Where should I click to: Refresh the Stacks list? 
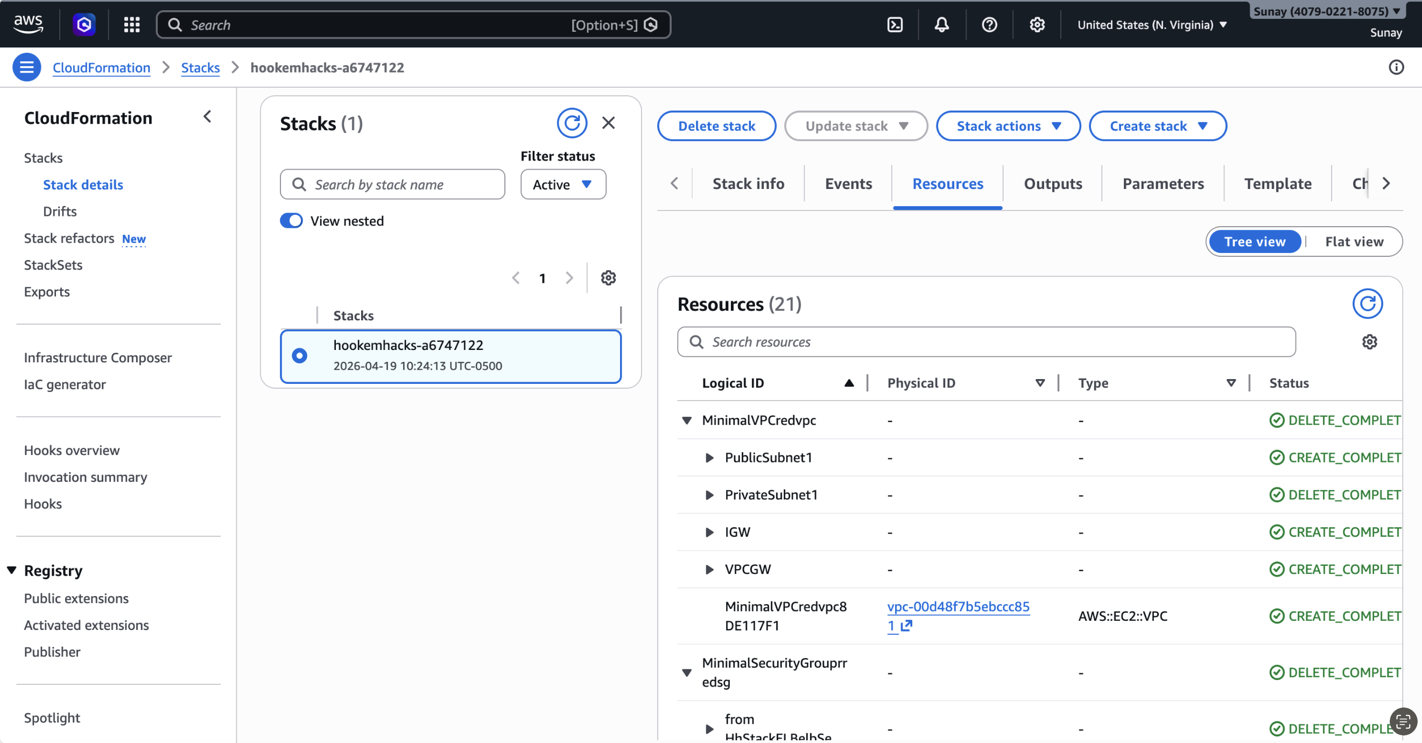point(572,123)
